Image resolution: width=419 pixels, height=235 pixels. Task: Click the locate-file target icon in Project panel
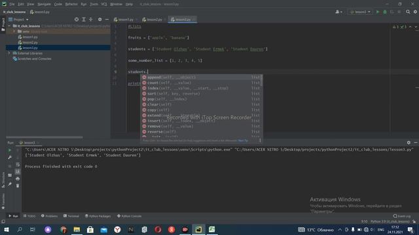(x=77, y=20)
